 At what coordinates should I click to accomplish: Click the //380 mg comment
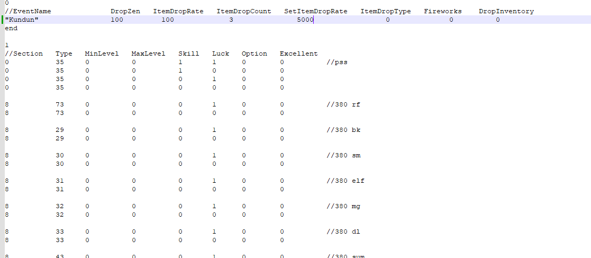[343, 206]
